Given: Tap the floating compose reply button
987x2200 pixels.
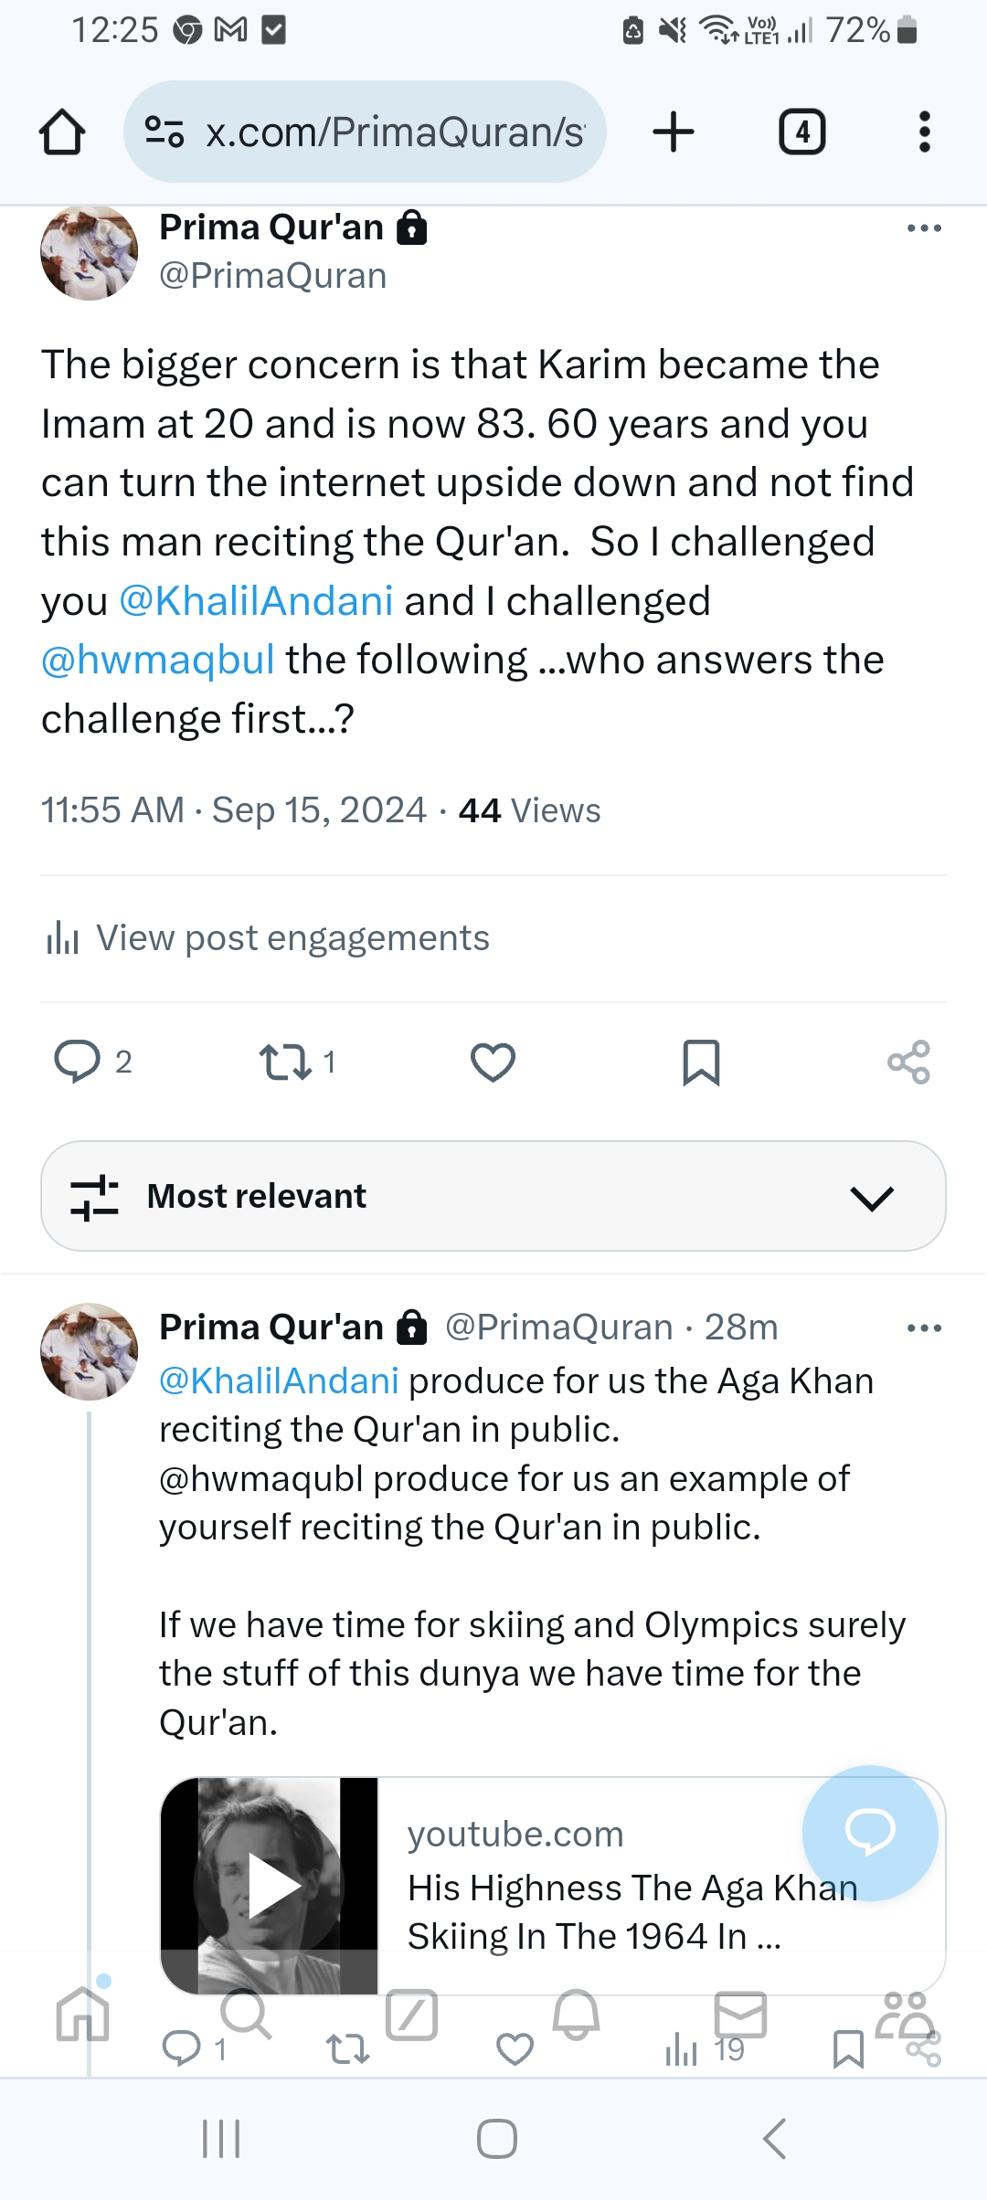Looking at the screenshot, I should [870, 1832].
